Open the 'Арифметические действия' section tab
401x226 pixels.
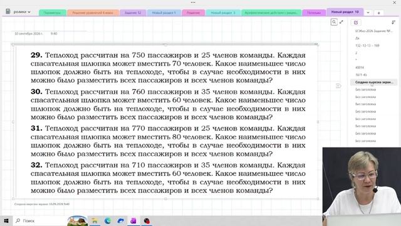pyautogui.click(x=271, y=13)
